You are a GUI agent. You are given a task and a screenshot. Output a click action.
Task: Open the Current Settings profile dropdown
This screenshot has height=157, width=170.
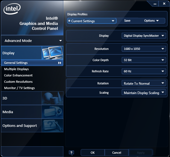coord(92,21)
